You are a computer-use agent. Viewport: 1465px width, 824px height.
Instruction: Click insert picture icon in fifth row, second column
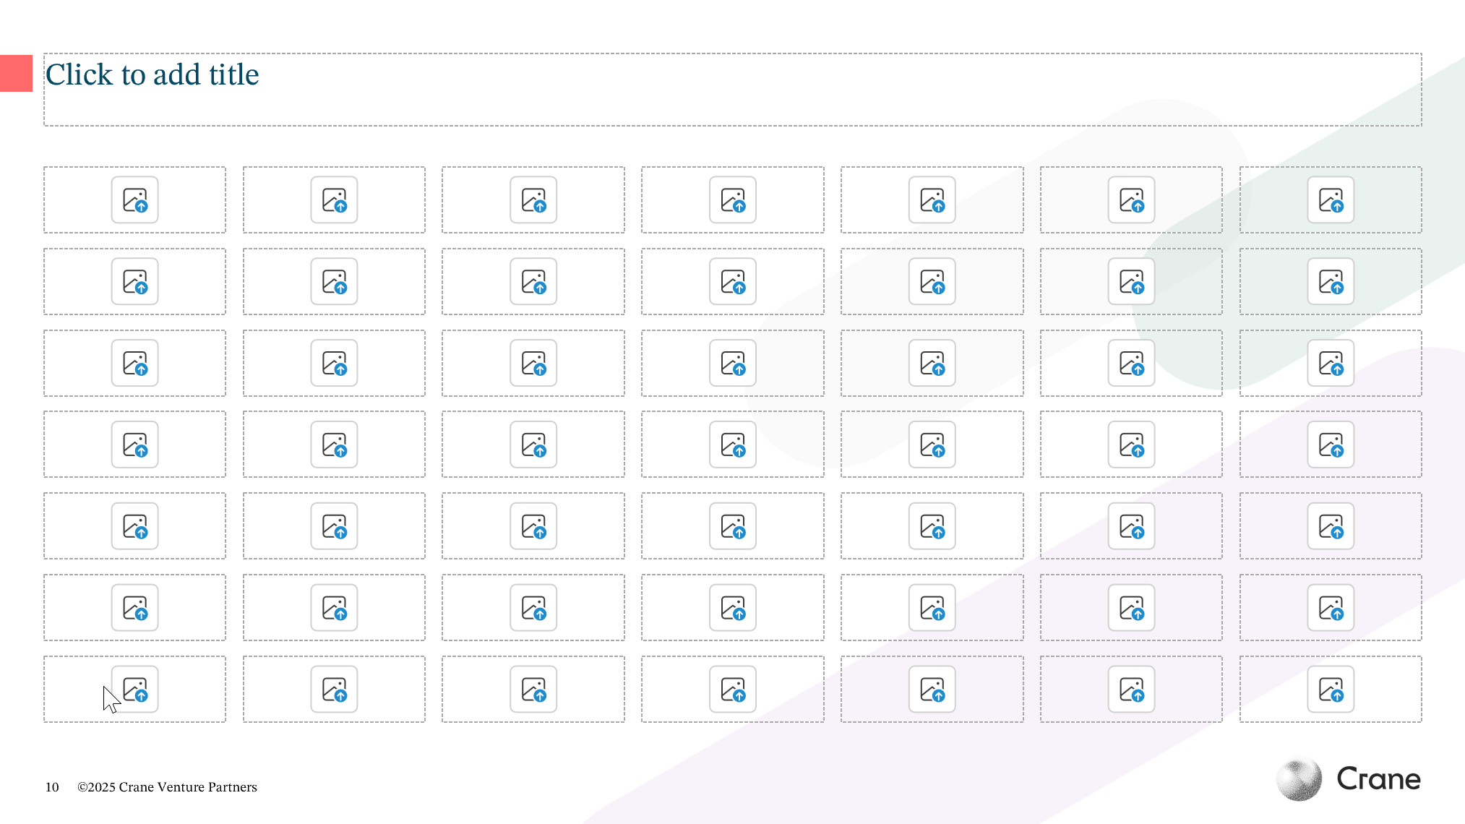tap(334, 526)
